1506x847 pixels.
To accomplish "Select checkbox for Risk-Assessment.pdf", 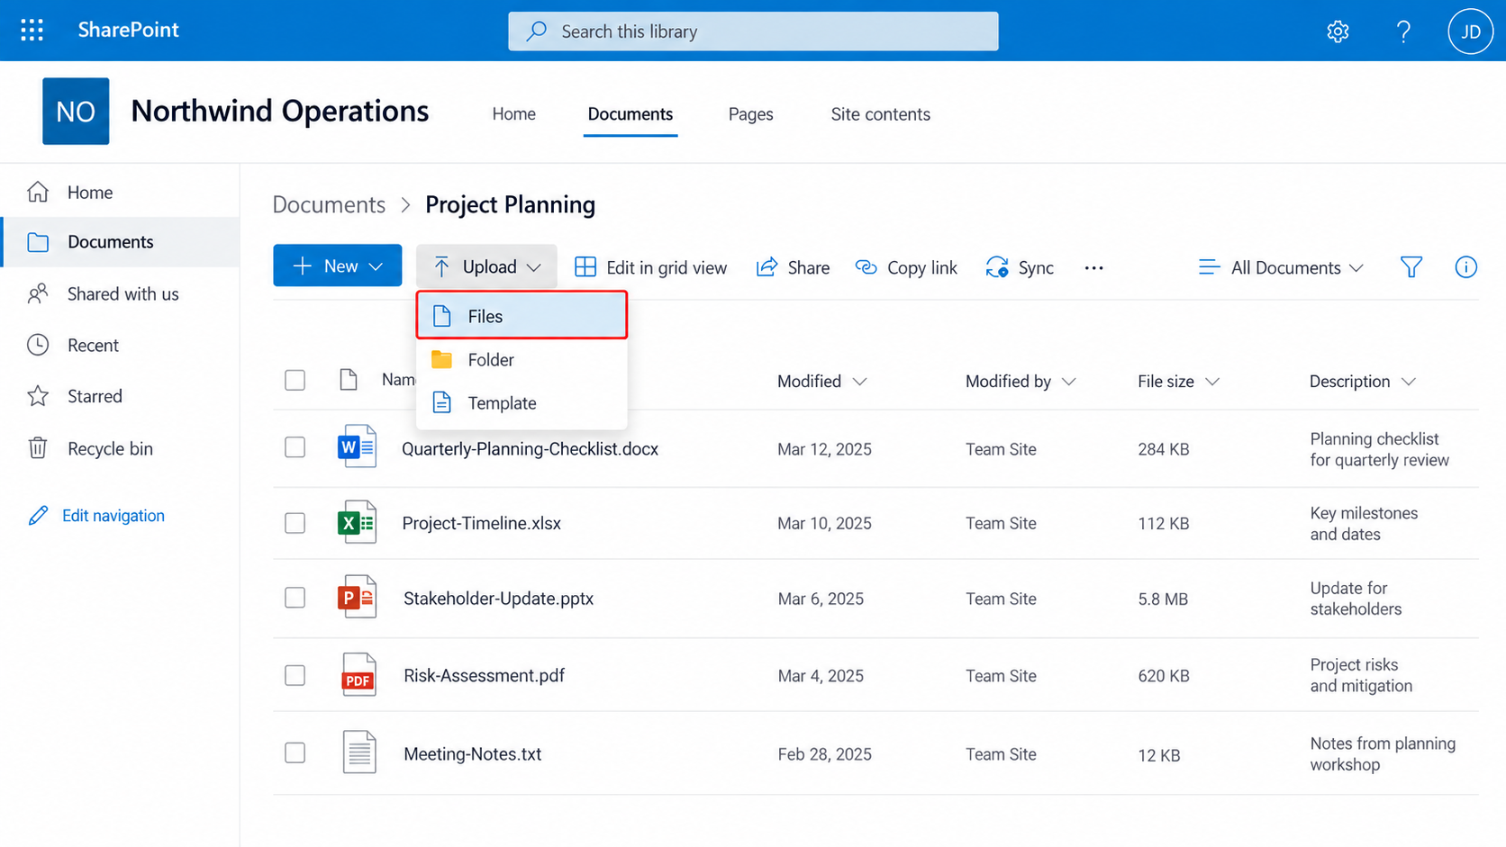I will pyautogui.click(x=295, y=675).
